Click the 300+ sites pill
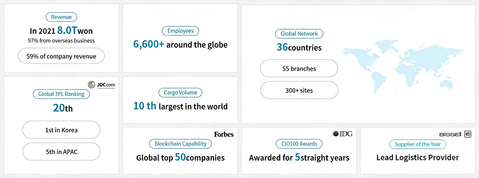This screenshot has height=178, width=479. (299, 90)
